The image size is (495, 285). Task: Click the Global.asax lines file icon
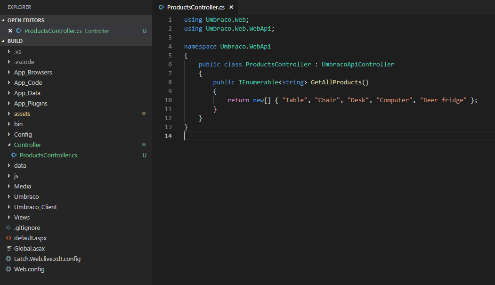[x=9, y=248]
